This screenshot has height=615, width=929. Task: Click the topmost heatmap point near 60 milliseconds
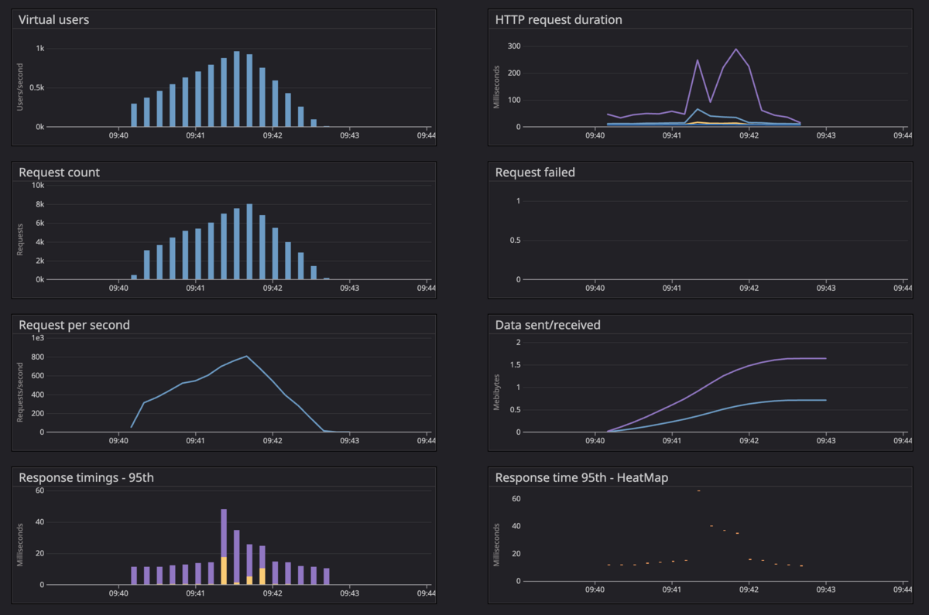(698, 490)
